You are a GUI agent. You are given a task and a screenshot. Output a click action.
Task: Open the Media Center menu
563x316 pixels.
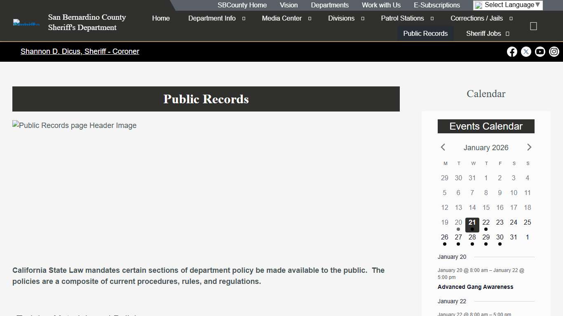pos(282,18)
